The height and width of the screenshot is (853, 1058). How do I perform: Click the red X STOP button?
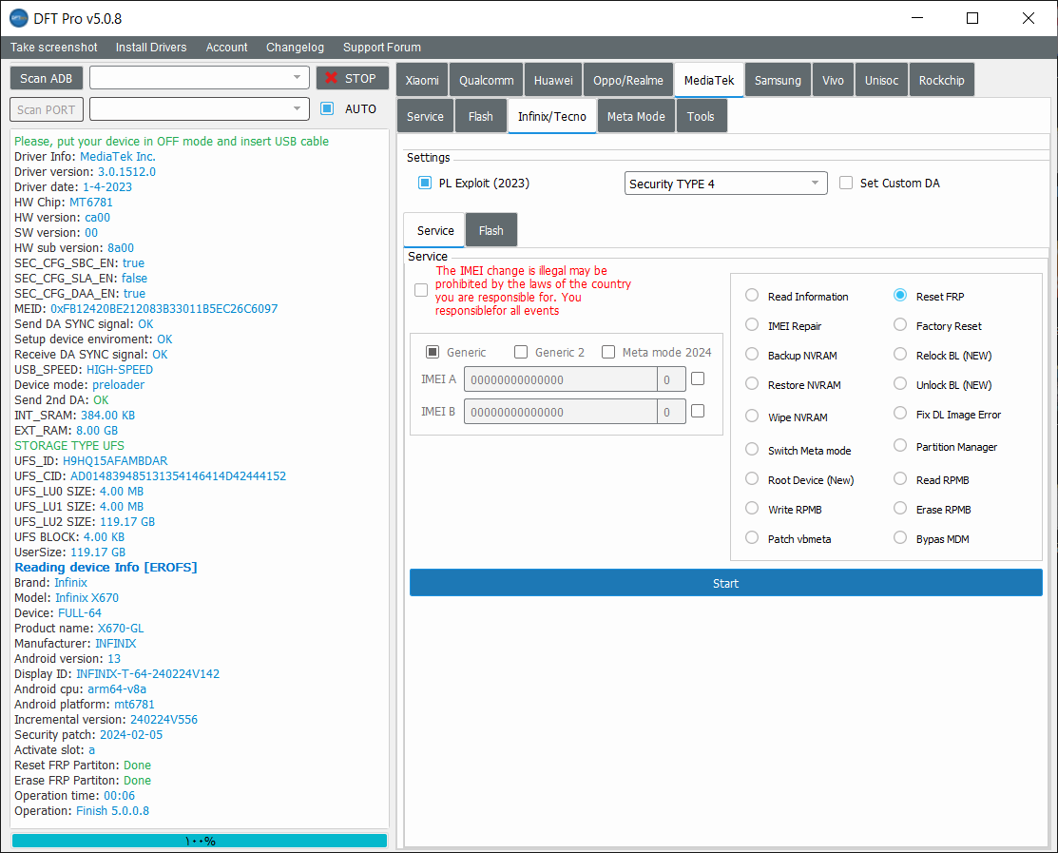pos(353,78)
